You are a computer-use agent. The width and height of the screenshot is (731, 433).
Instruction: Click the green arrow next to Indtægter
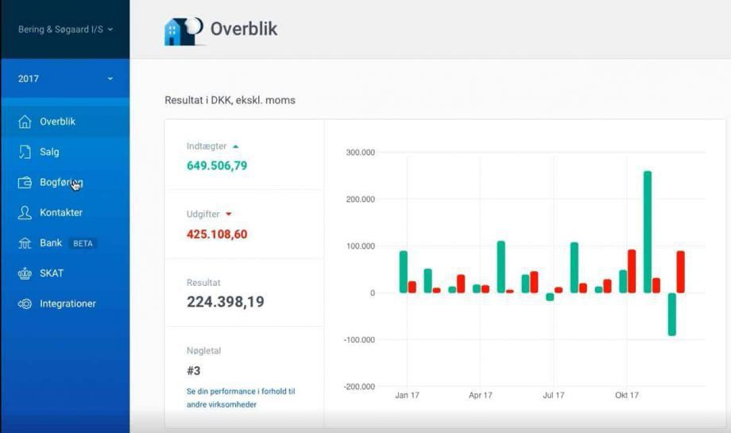(x=235, y=146)
